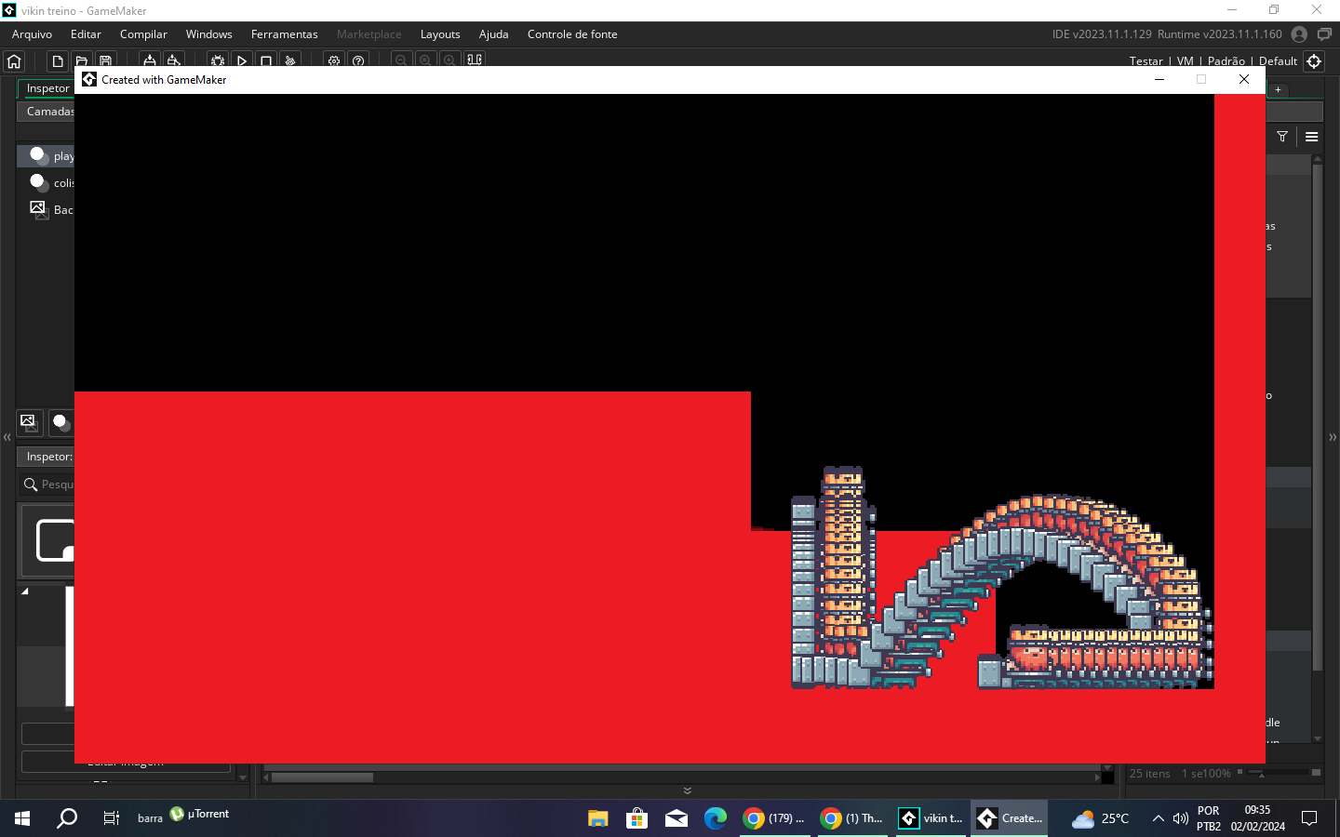1340x837 pixels.
Task: Open the Ferramentas menu
Action: [x=284, y=34]
